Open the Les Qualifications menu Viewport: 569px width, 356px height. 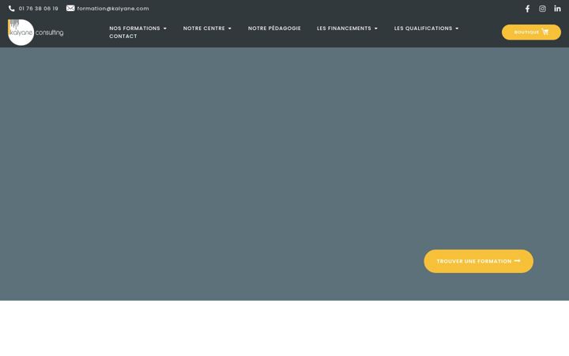[423, 28]
